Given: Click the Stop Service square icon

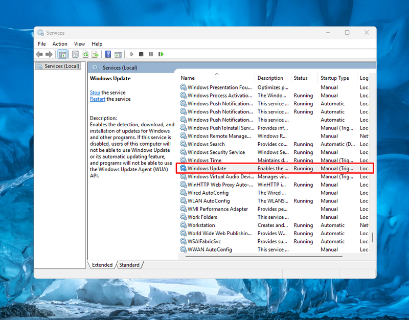Looking at the screenshot, I should [x=141, y=54].
